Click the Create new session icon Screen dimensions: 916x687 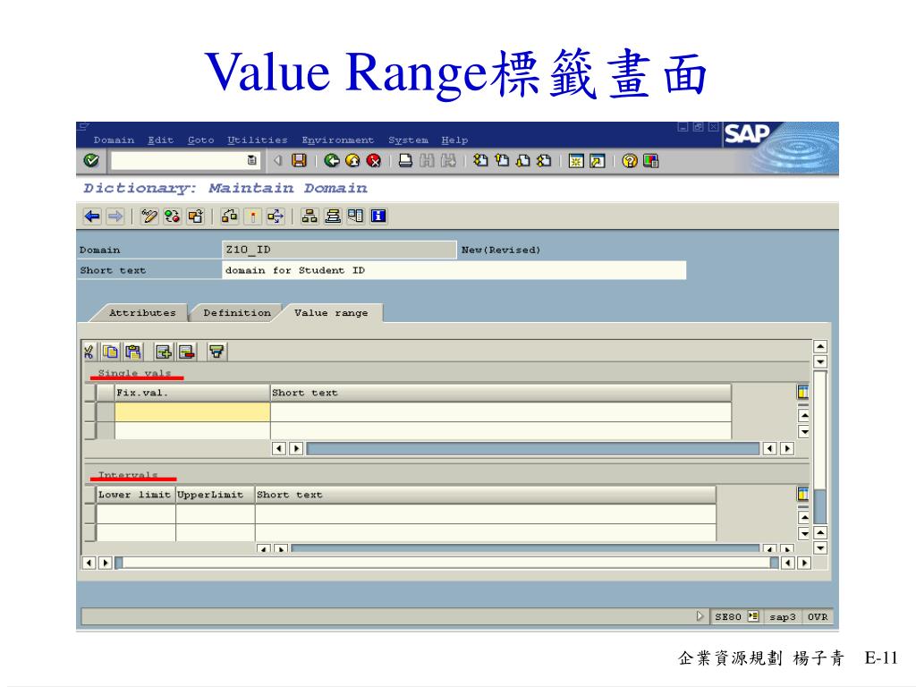click(x=576, y=161)
